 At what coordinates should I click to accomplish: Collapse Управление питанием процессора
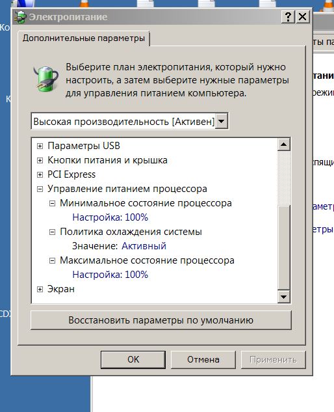coord(40,189)
